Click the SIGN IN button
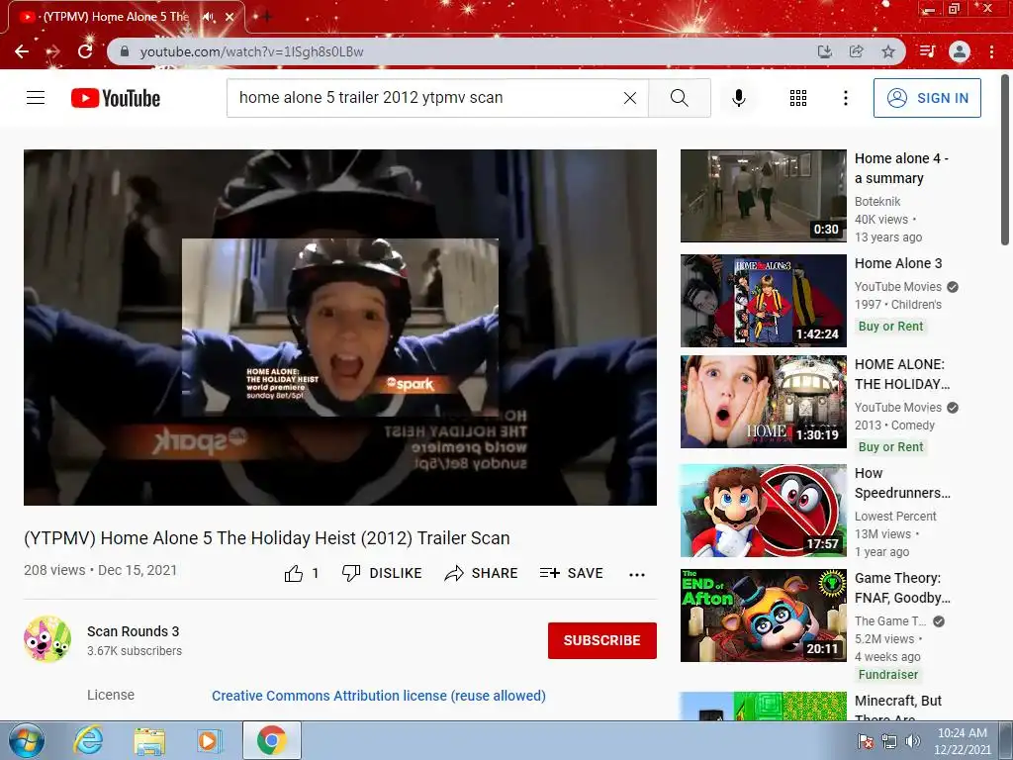Screen dimensions: 1013x760 pyautogui.click(x=927, y=98)
